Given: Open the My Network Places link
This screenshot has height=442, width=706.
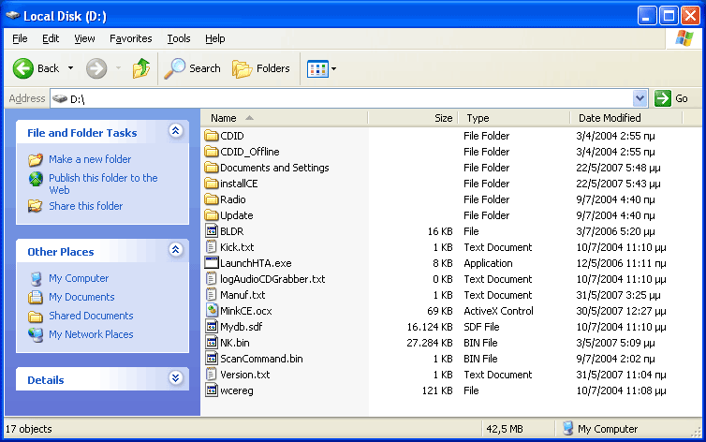Looking at the screenshot, I should click(91, 334).
